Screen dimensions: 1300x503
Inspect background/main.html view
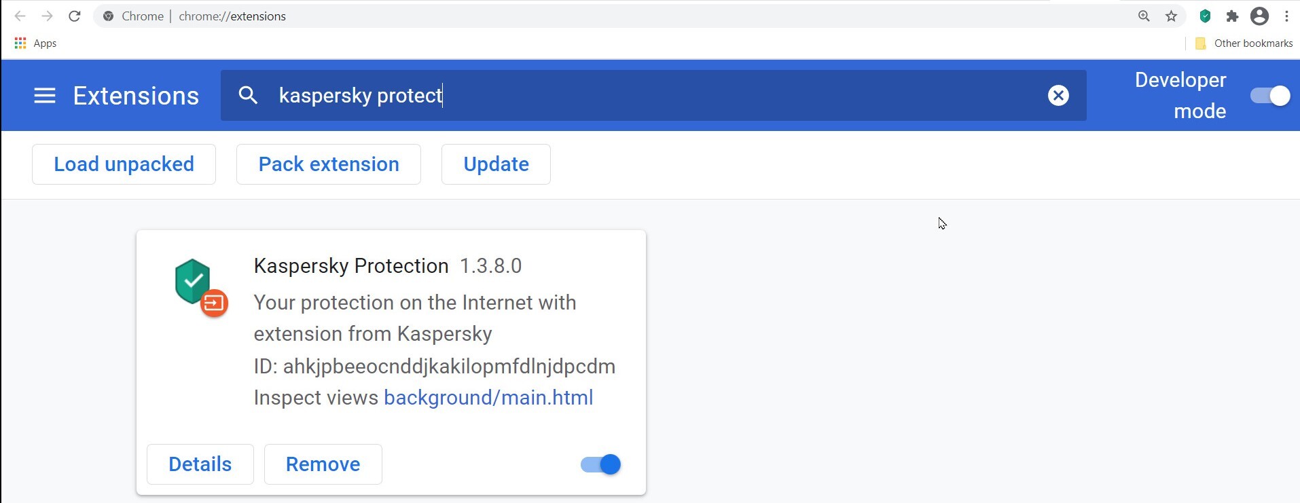(x=488, y=398)
